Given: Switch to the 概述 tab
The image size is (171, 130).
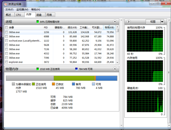Looking at the screenshot, I should (x=9, y=15).
